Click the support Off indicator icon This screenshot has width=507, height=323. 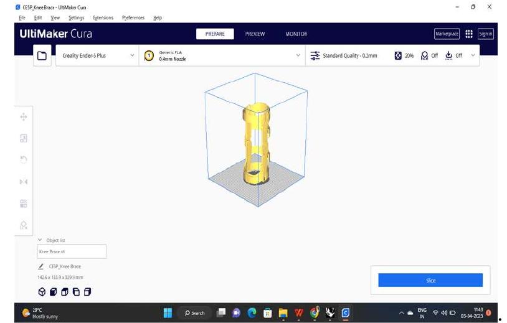[425, 55]
